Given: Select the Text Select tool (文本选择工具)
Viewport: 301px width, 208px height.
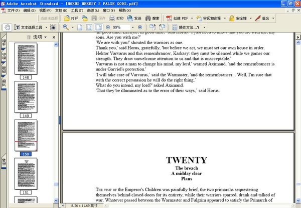Looking at the screenshot, I should pyautogui.click(x=28, y=27).
